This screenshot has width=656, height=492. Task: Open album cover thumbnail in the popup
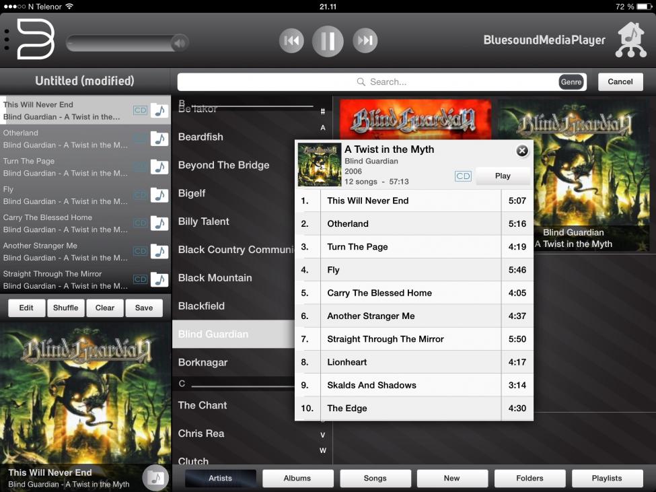(319, 165)
